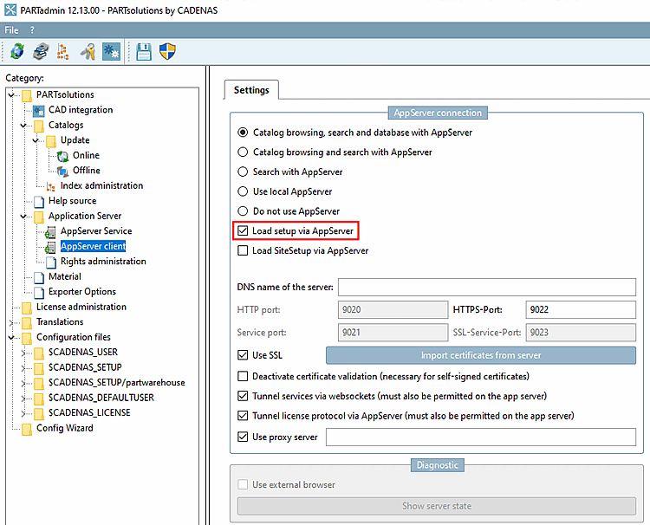This screenshot has height=525, width=650.
Task: Click the Material page icon
Action: coord(39,277)
